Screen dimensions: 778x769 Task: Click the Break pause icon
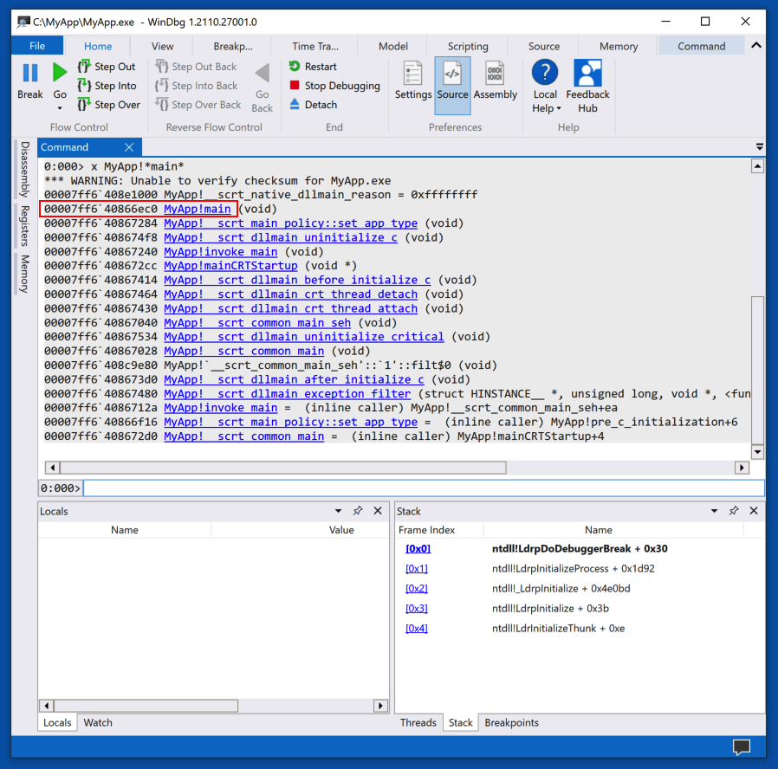coord(30,73)
